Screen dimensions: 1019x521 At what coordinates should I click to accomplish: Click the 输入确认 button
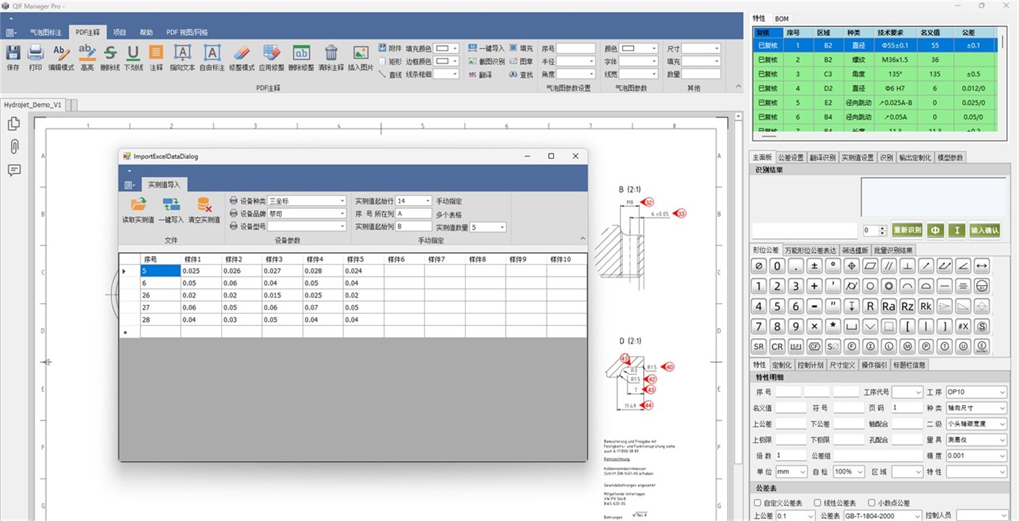click(x=985, y=230)
